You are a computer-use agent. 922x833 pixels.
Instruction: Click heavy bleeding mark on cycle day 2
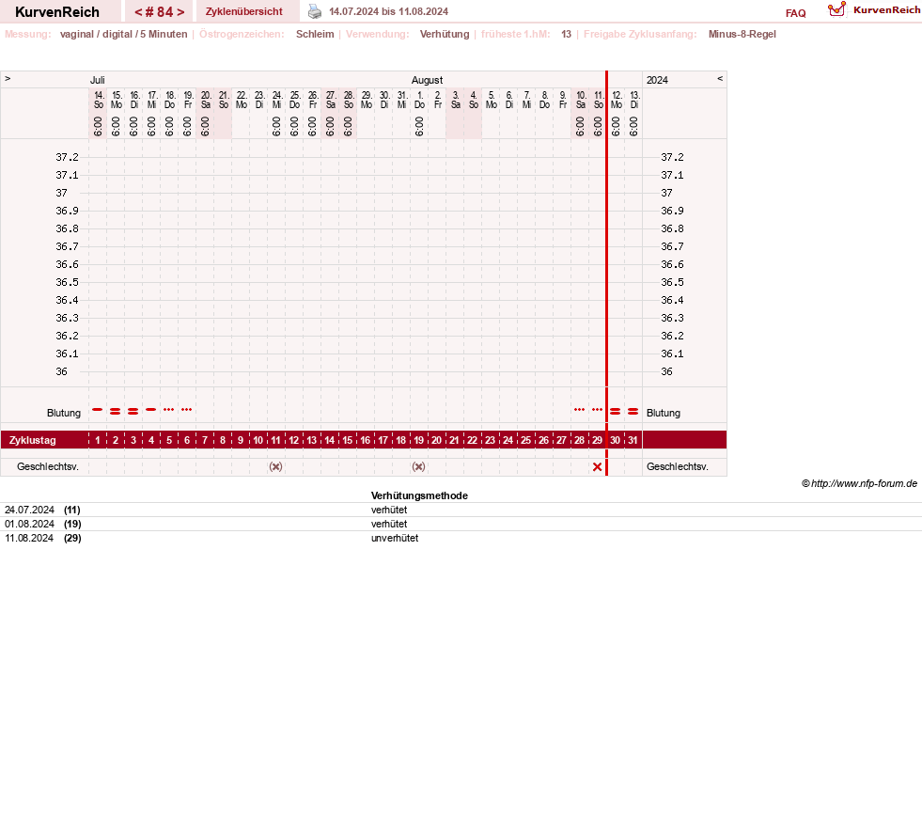(x=116, y=411)
